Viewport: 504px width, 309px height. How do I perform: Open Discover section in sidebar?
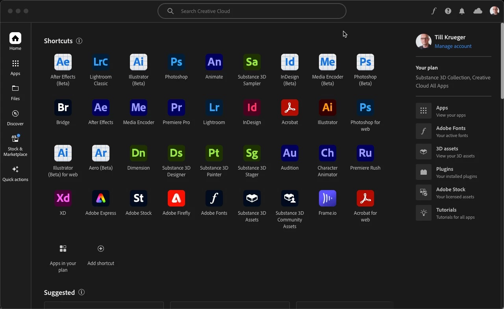(15, 118)
